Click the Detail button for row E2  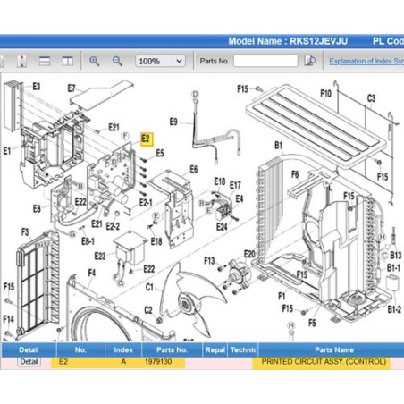tap(29, 362)
